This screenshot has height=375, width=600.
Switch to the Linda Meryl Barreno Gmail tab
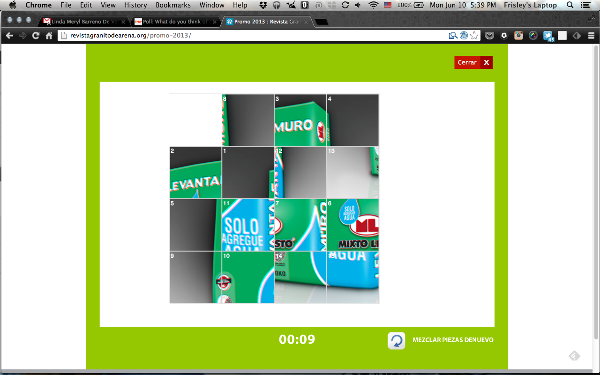pyautogui.click(x=83, y=22)
